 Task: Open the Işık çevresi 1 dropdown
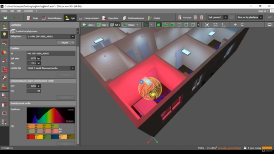click(217, 17)
